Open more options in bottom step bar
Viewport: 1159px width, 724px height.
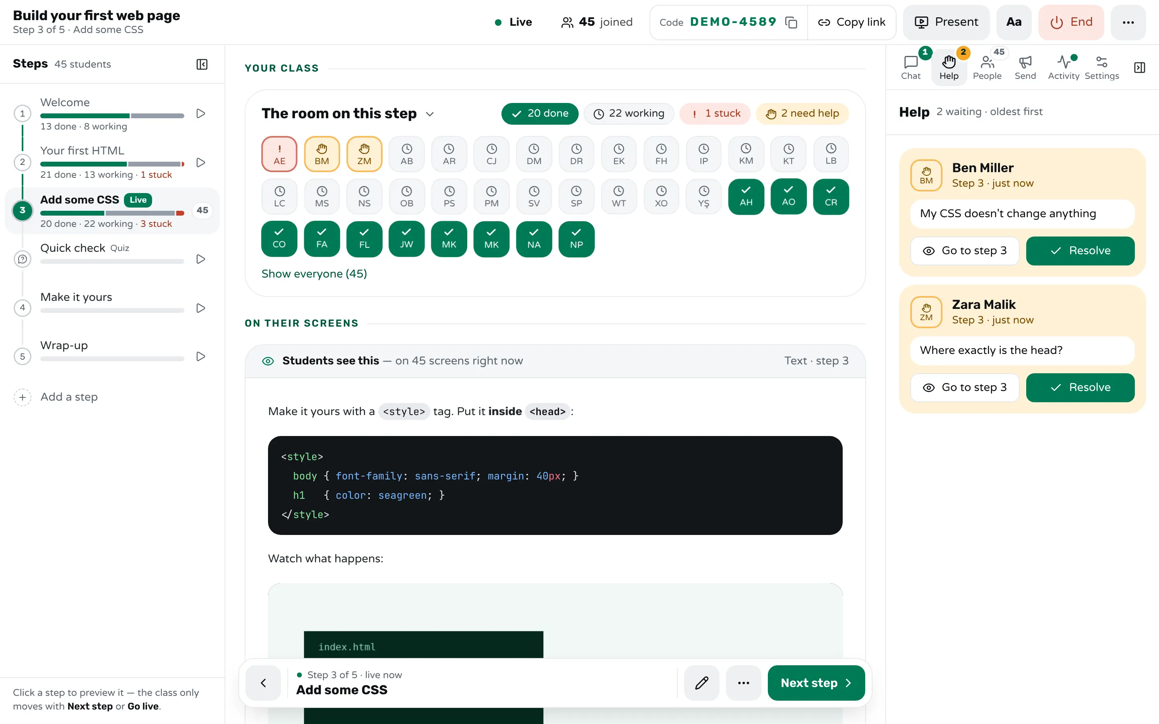click(743, 682)
